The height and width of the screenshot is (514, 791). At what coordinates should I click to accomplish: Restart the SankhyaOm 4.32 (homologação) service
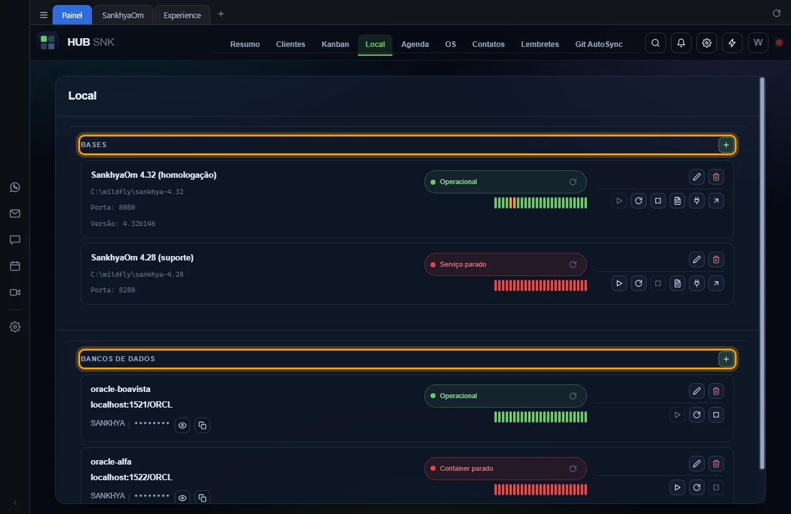pyautogui.click(x=638, y=201)
